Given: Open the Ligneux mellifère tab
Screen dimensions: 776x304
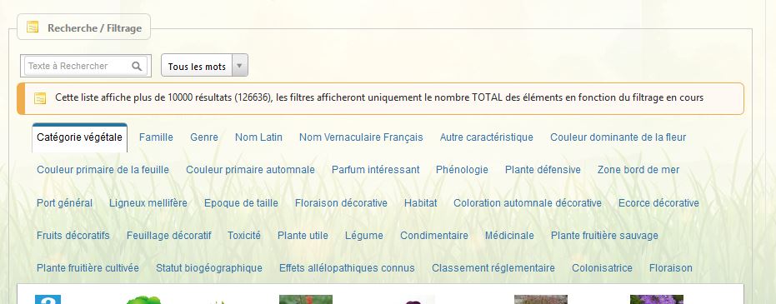Looking at the screenshot, I should (148, 203).
